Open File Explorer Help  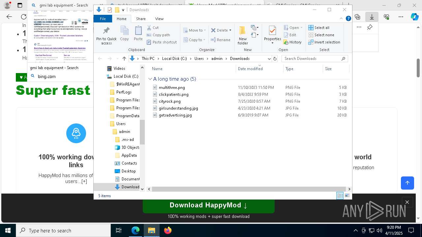coord(348,19)
